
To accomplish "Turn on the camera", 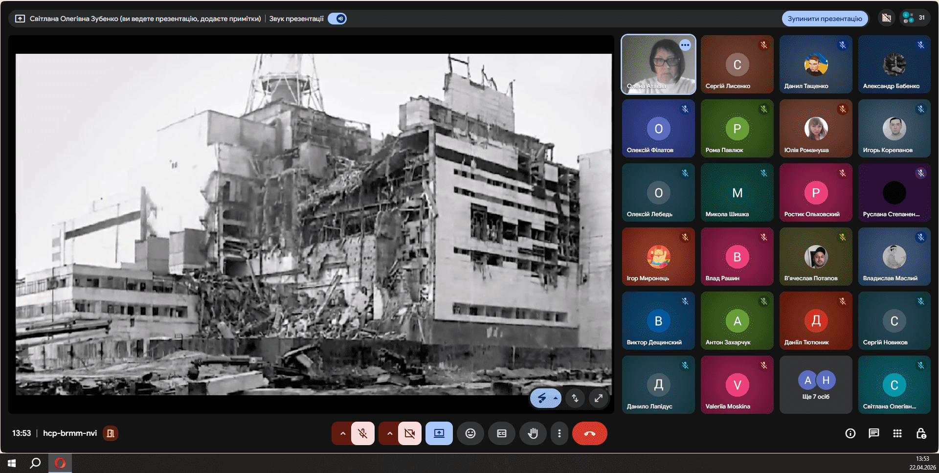I will click(x=409, y=433).
